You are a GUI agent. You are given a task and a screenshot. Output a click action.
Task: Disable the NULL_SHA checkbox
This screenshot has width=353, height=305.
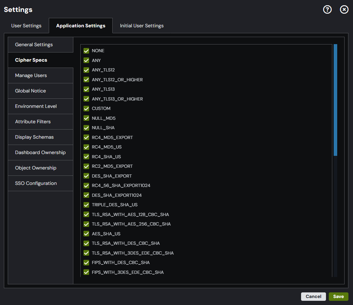(x=86, y=128)
